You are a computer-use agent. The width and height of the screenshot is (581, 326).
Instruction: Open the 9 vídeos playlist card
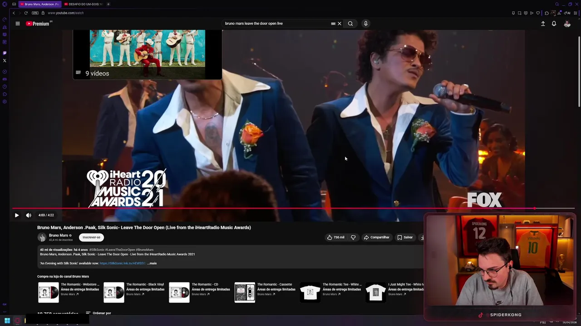tap(148, 55)
